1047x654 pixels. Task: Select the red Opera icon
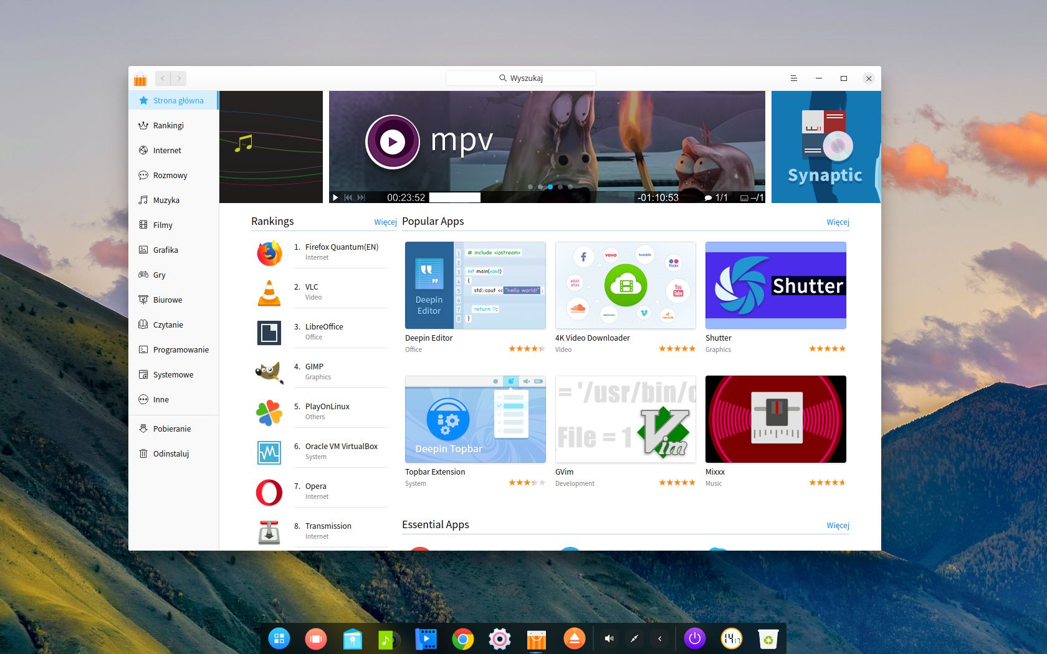[269, 492]
